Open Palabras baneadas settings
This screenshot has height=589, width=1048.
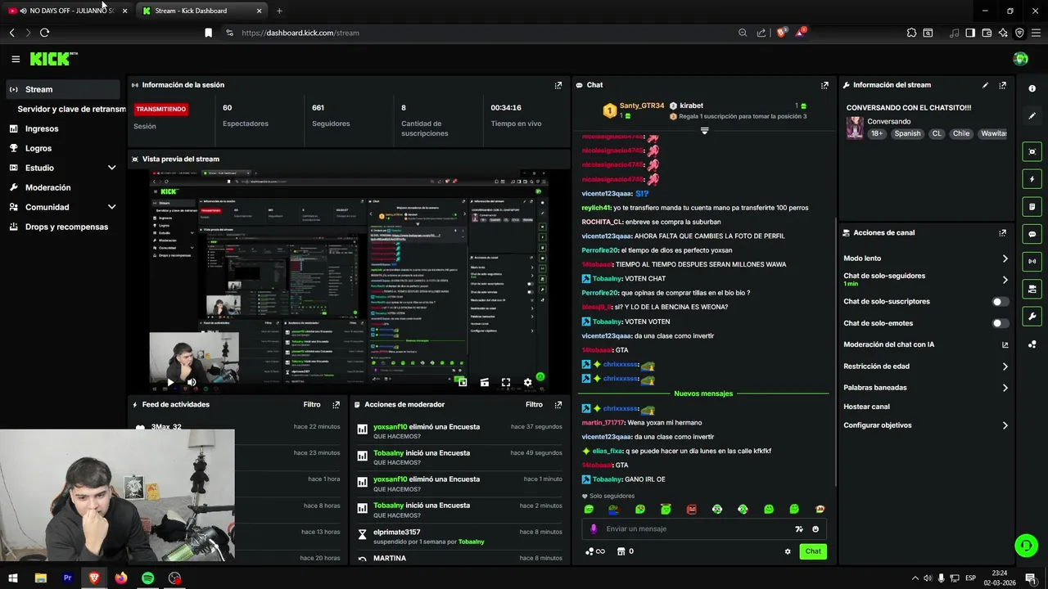[925, 388]
